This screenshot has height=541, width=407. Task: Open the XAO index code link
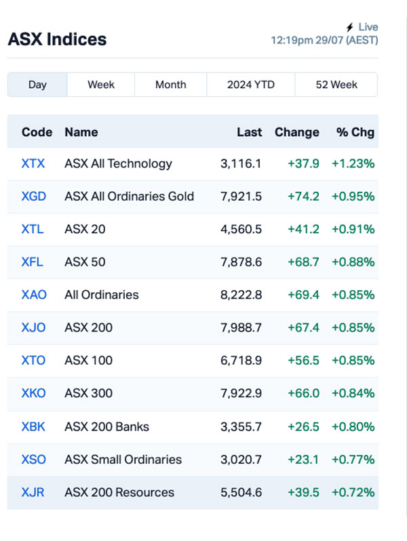34,295
